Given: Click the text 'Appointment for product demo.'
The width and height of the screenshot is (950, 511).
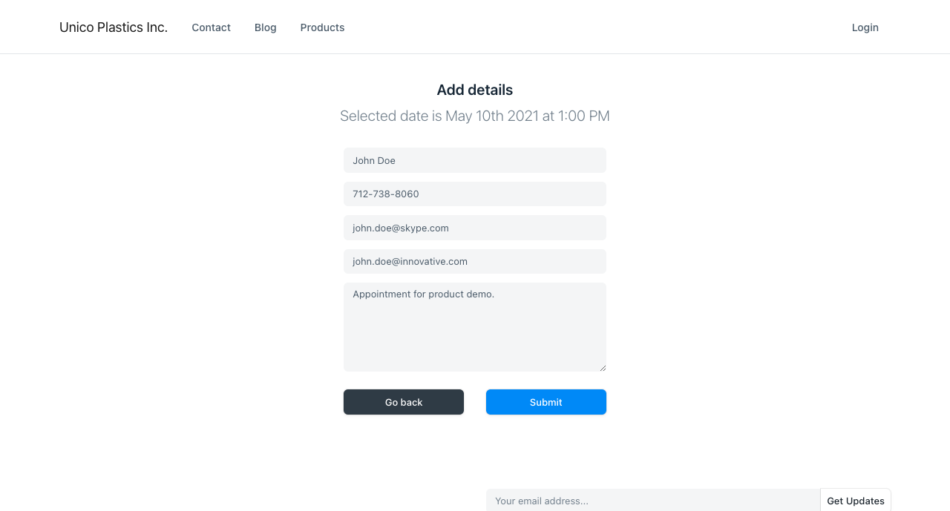Looking at the screenshot, I should [423, 294].
